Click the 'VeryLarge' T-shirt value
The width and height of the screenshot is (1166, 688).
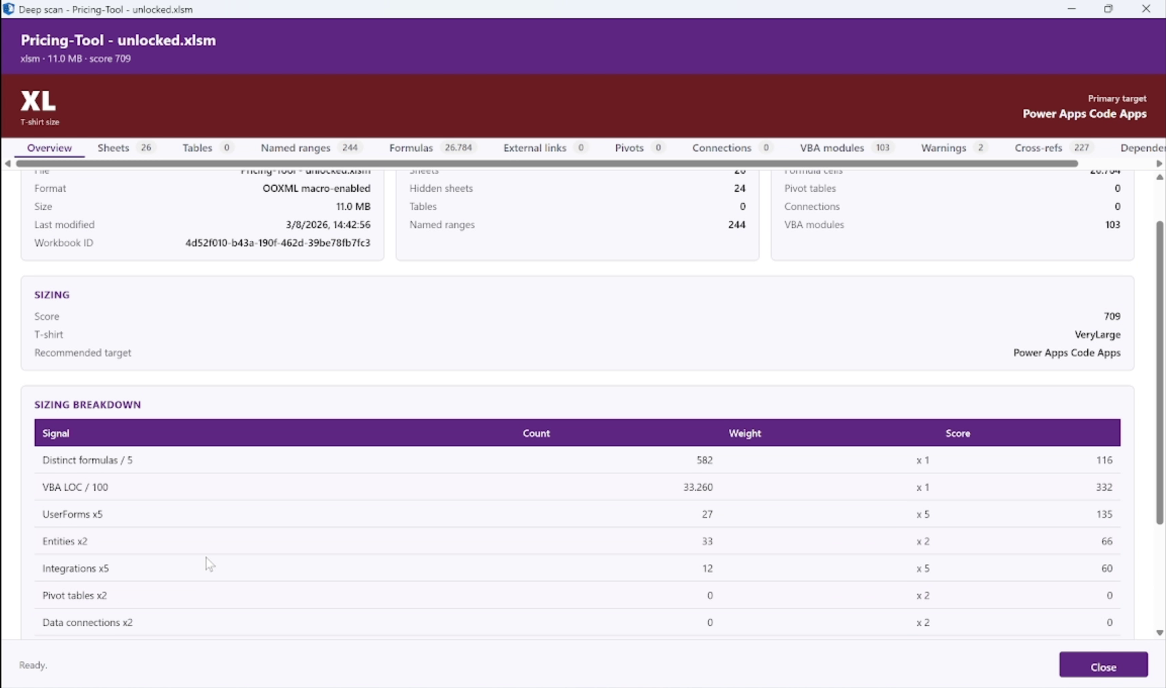(x=1097, y=335)
